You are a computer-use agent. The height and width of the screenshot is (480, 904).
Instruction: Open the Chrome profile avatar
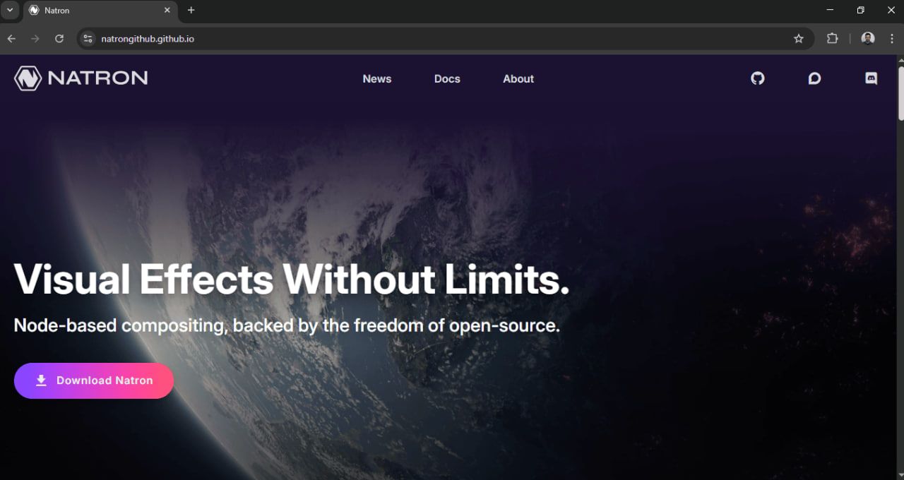(x=868, y=39)
